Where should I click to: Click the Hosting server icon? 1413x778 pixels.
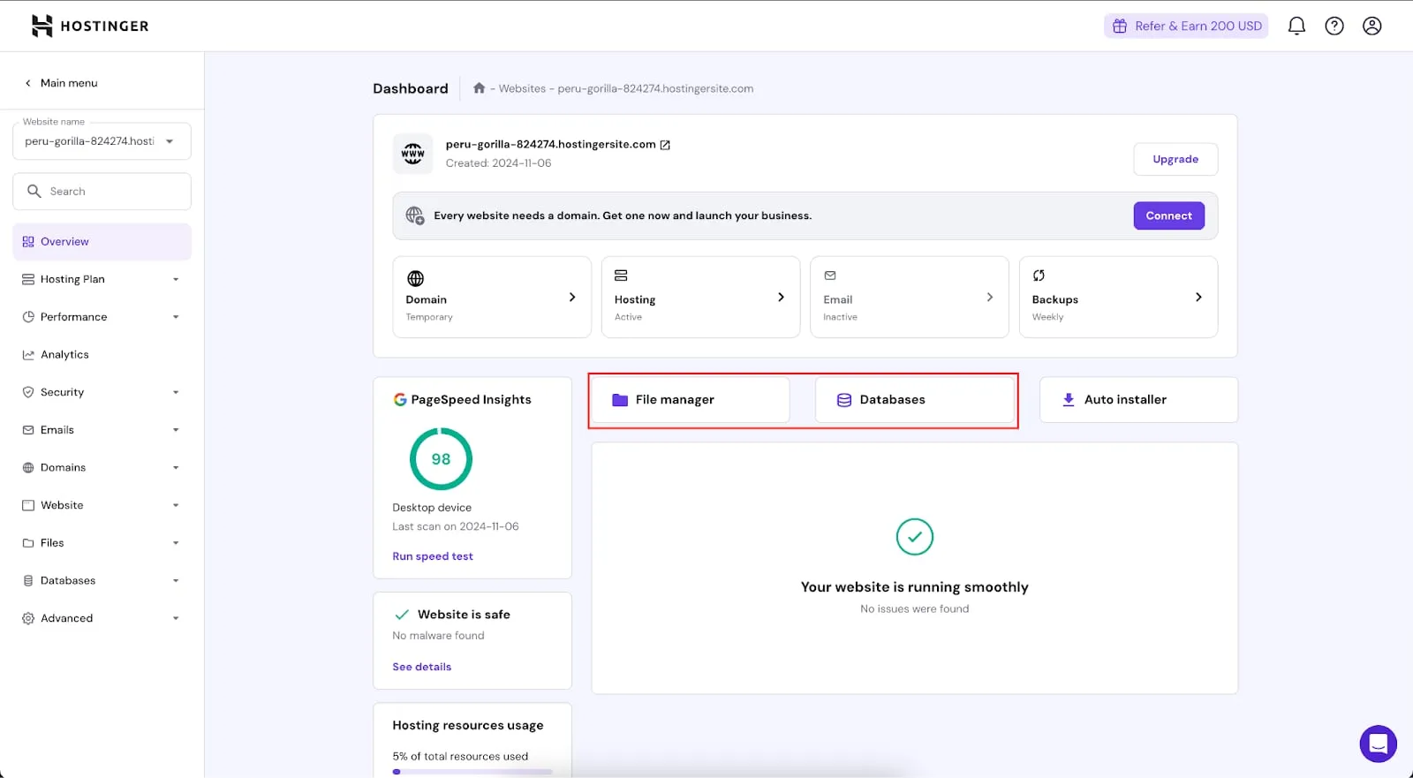click(x=621, y=276)
